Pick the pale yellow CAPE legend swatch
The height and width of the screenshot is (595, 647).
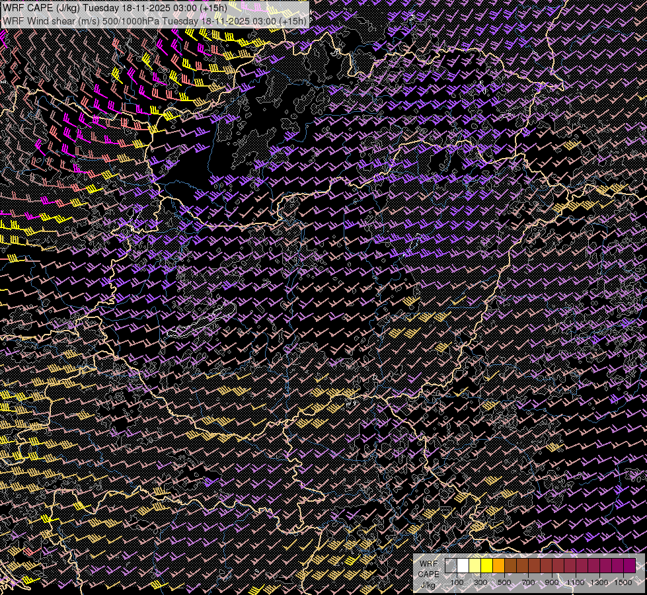tap(475, 565)
